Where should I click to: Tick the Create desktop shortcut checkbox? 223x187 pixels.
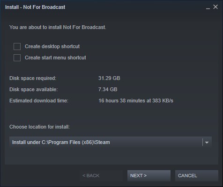[17, 46]
